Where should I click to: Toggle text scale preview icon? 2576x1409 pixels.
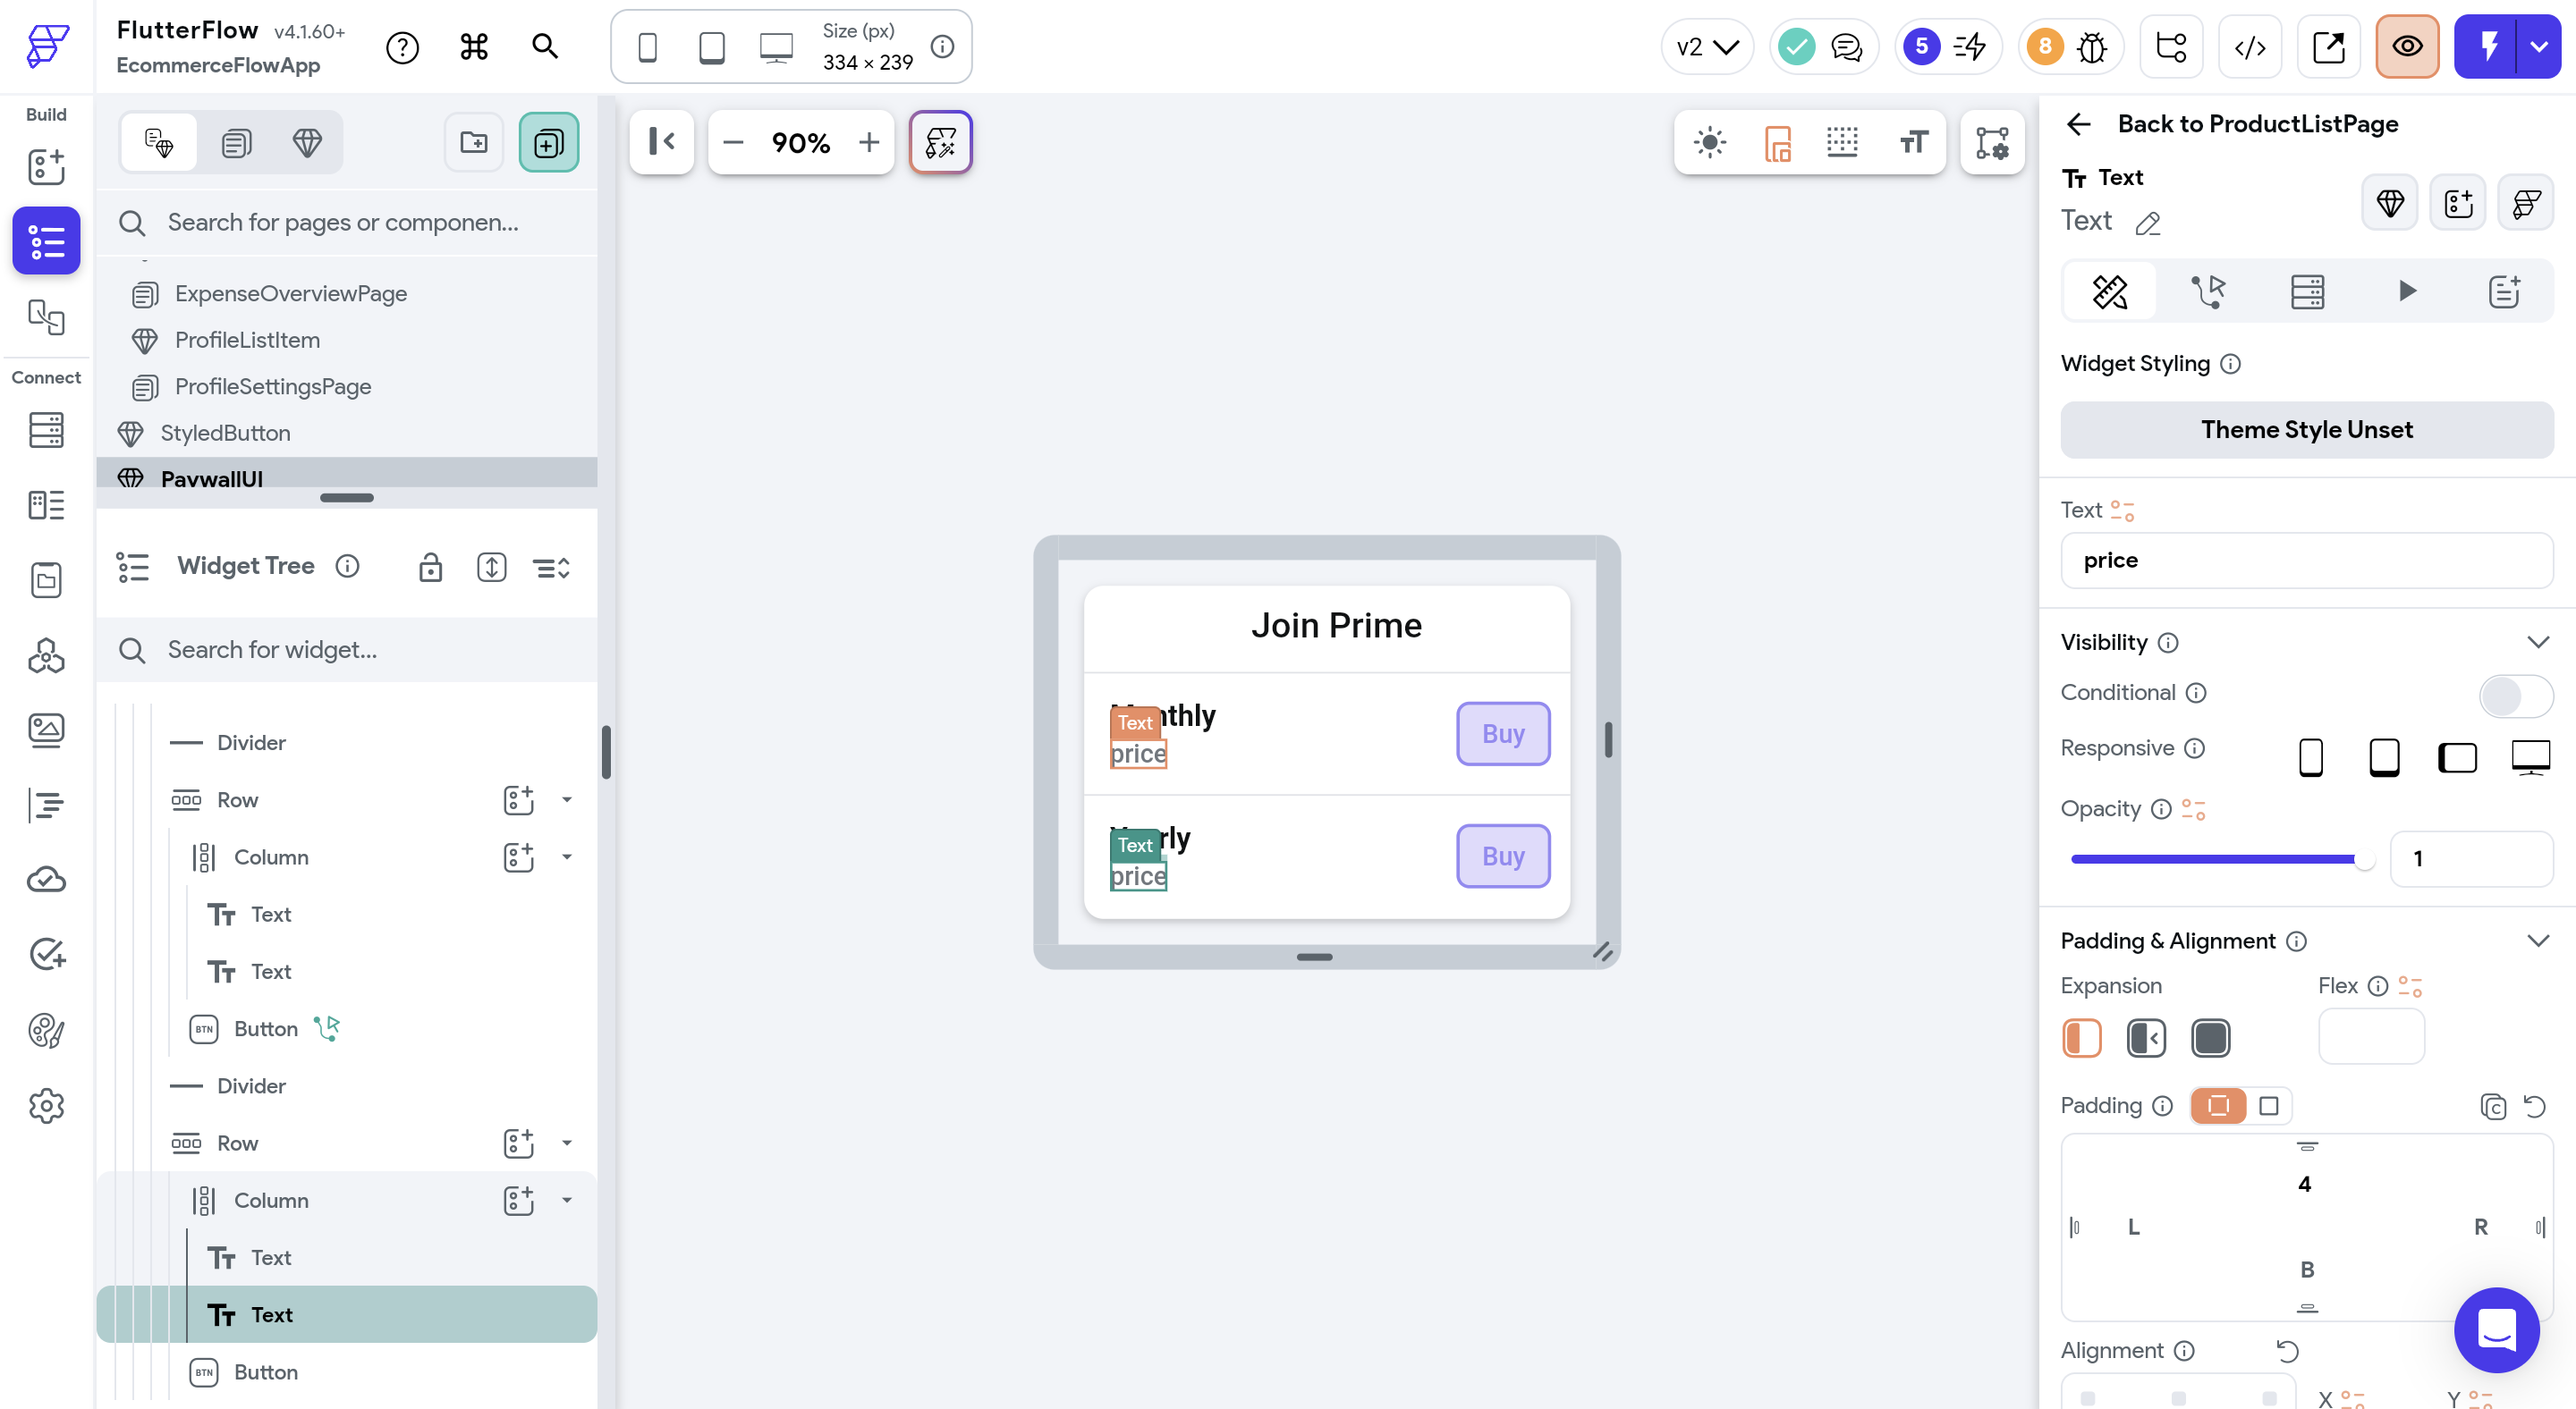click(x=1913, y=142)
